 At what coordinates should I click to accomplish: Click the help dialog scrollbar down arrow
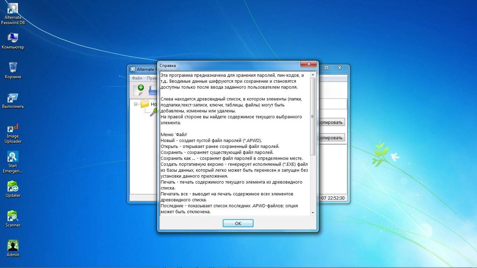tap(313, 213)
